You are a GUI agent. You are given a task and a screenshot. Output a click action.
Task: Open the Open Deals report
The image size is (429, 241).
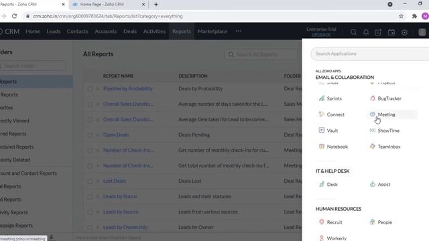click(116, 135)
